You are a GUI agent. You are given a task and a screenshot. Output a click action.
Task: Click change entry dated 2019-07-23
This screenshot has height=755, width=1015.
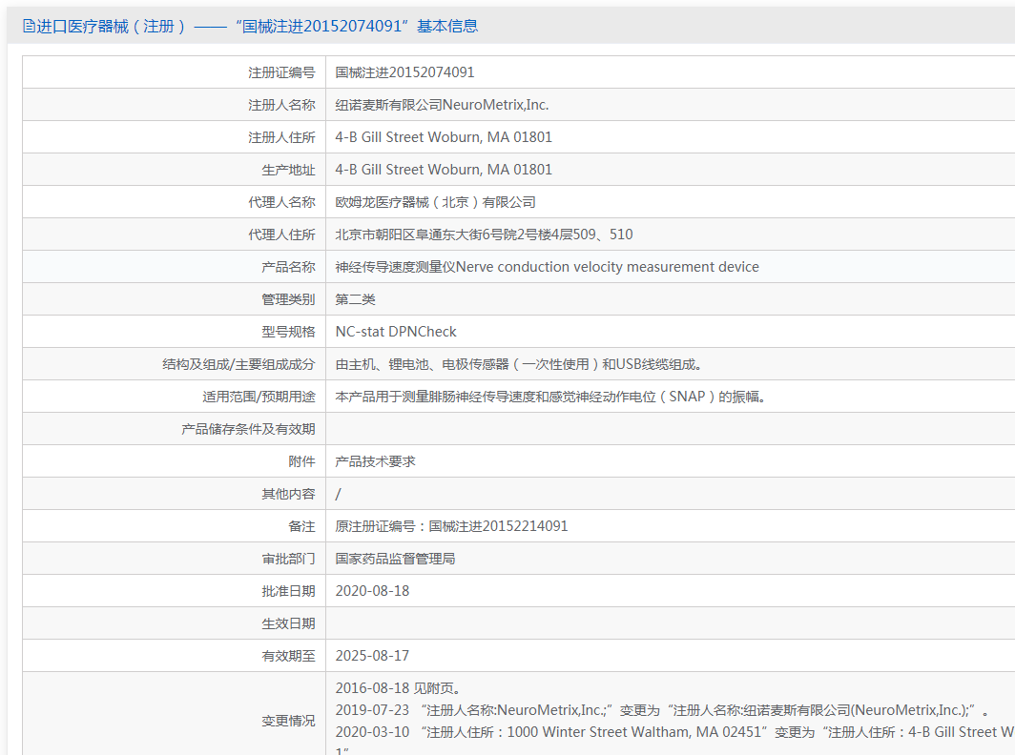point(662,710)
